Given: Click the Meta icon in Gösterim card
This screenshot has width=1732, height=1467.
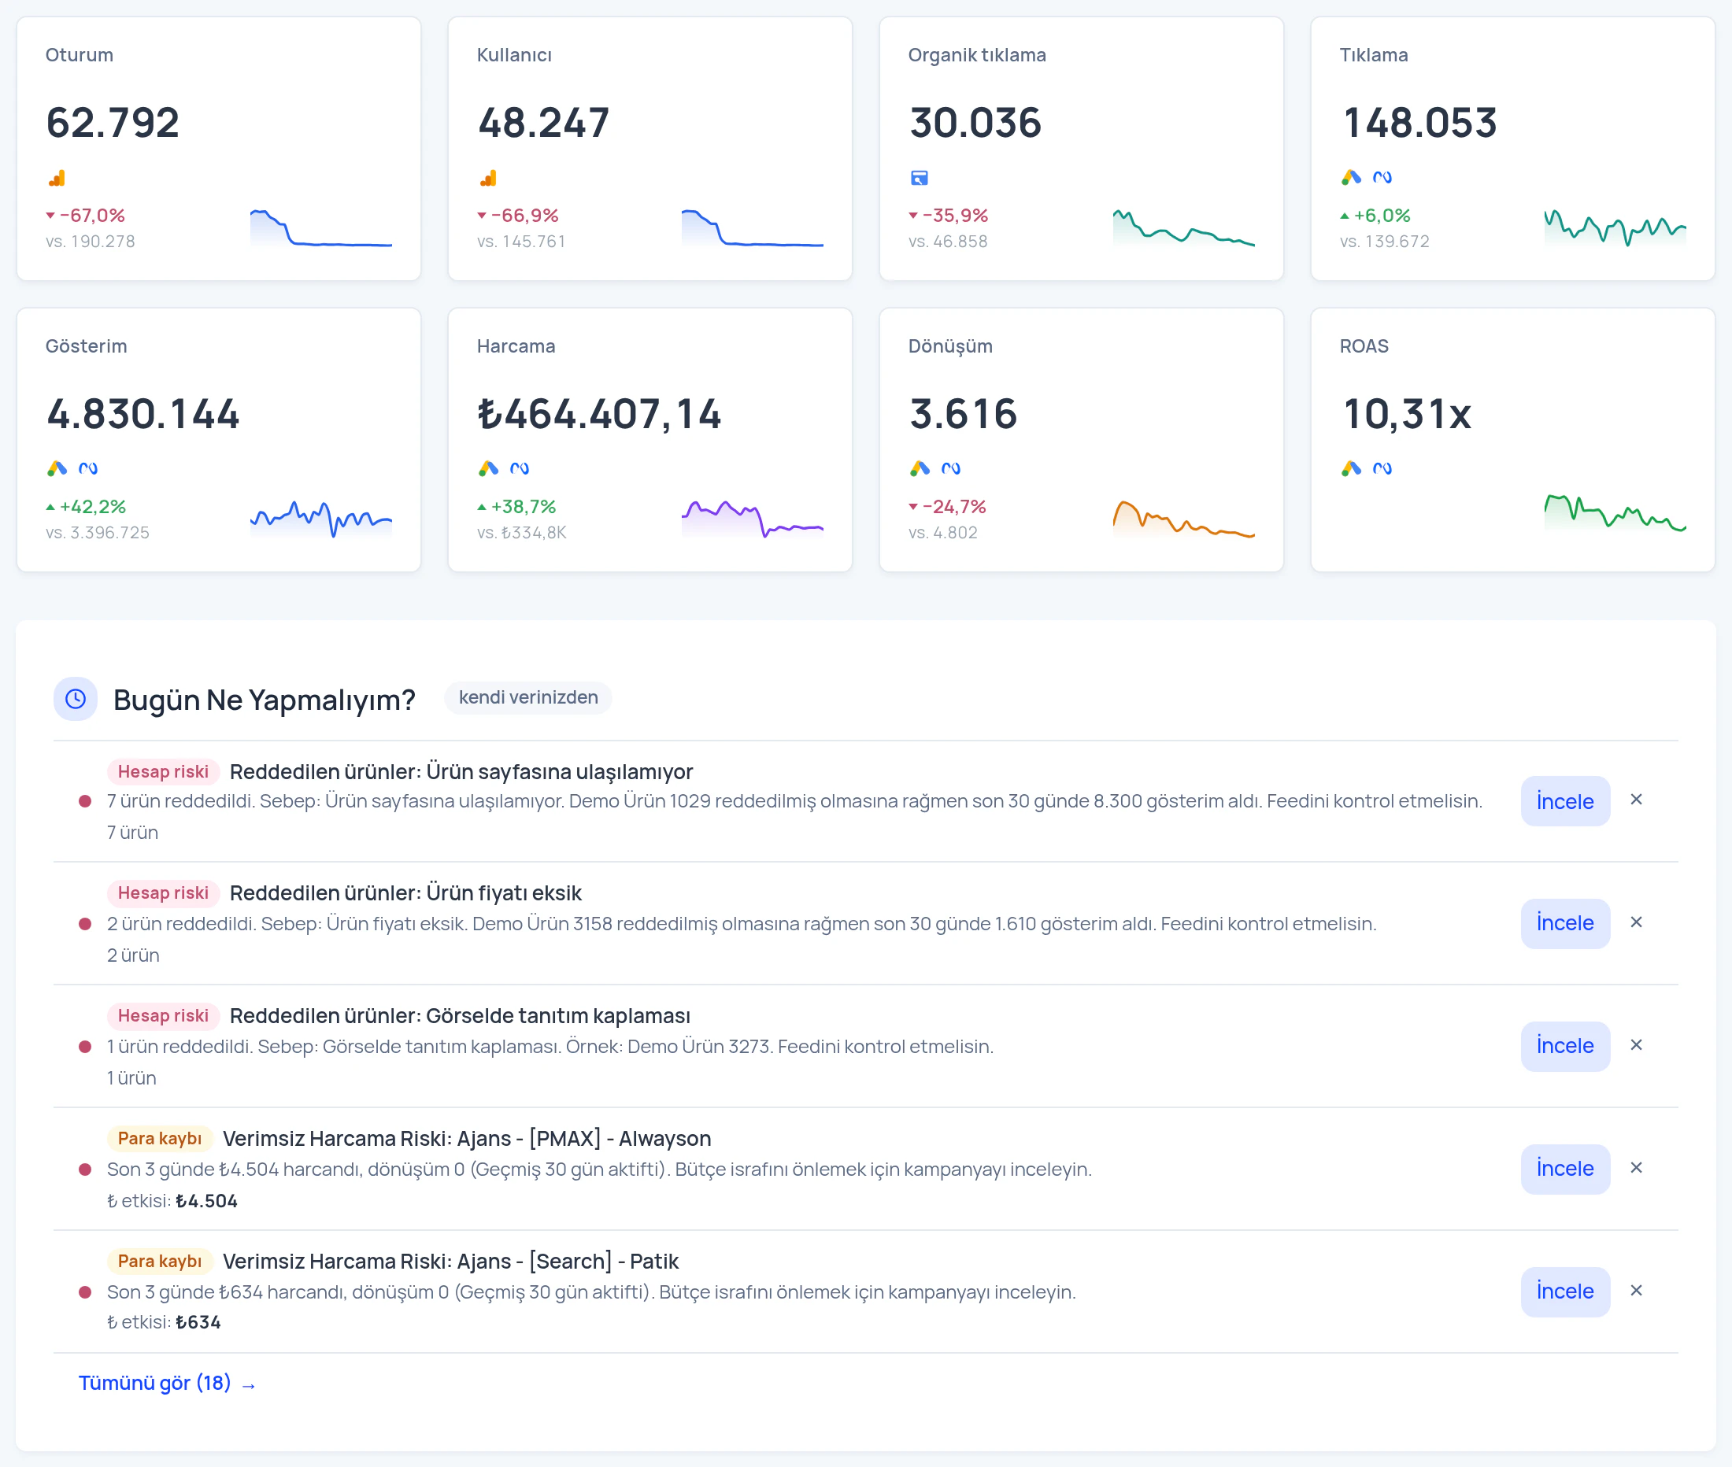Looking at the screenshot, I should (x=88, y=468).
